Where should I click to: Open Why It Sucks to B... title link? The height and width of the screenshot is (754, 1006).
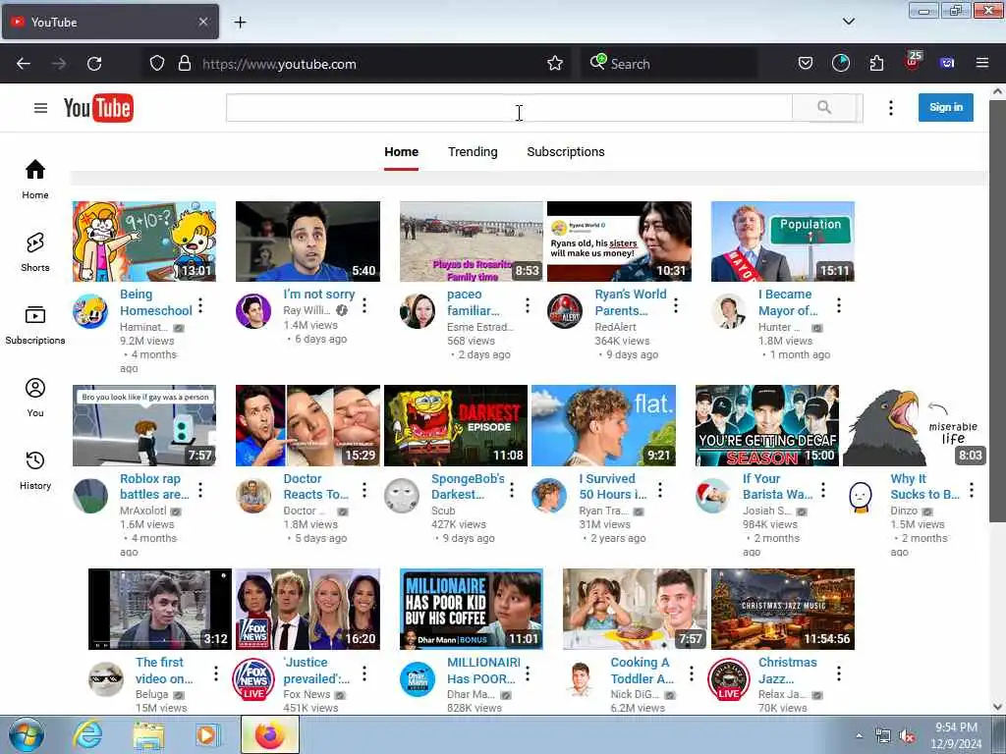924,487
